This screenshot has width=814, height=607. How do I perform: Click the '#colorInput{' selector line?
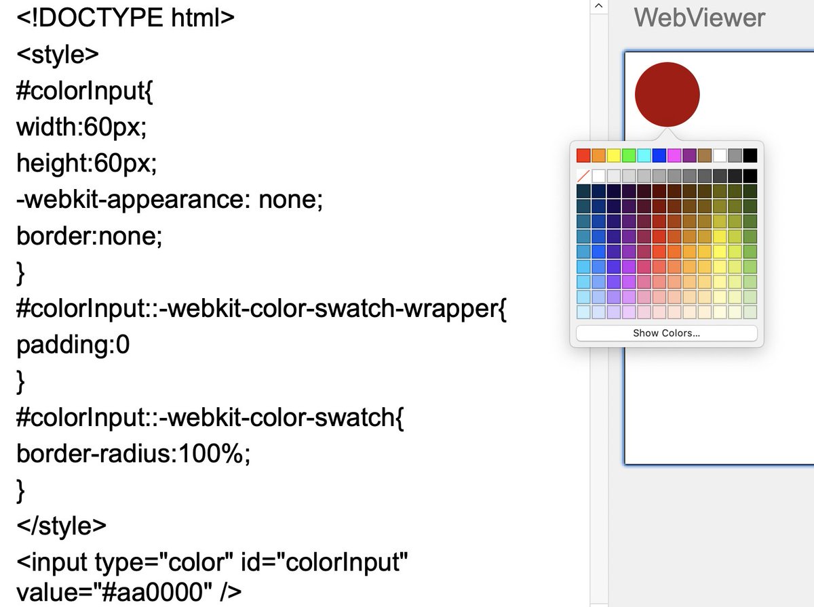85,91
